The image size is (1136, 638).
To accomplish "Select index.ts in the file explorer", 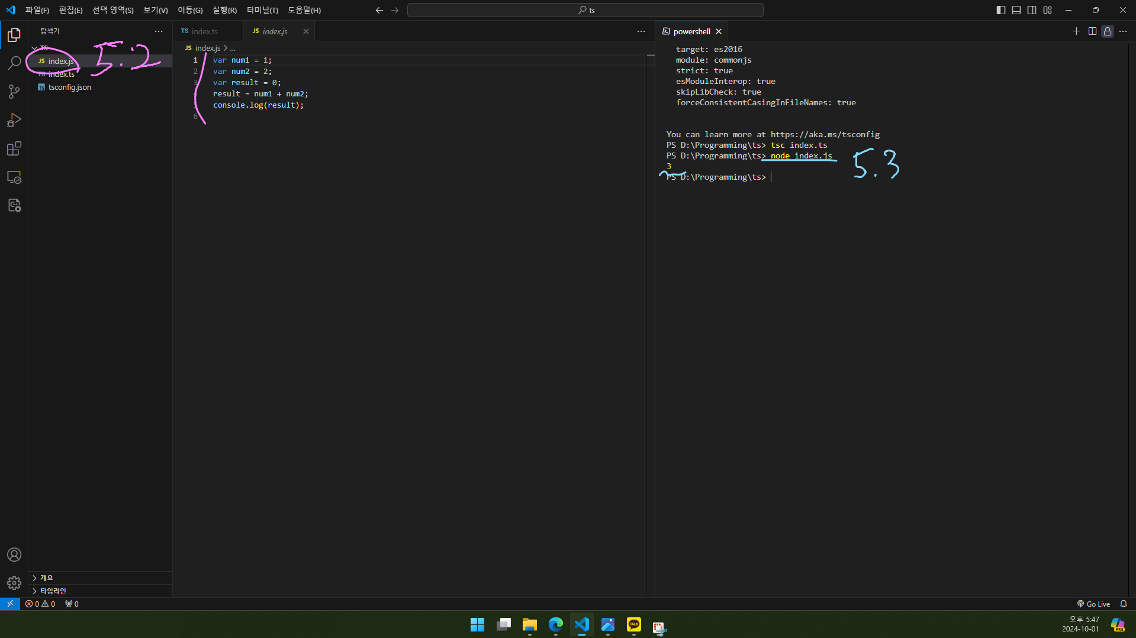I will (x=101, y=74).
